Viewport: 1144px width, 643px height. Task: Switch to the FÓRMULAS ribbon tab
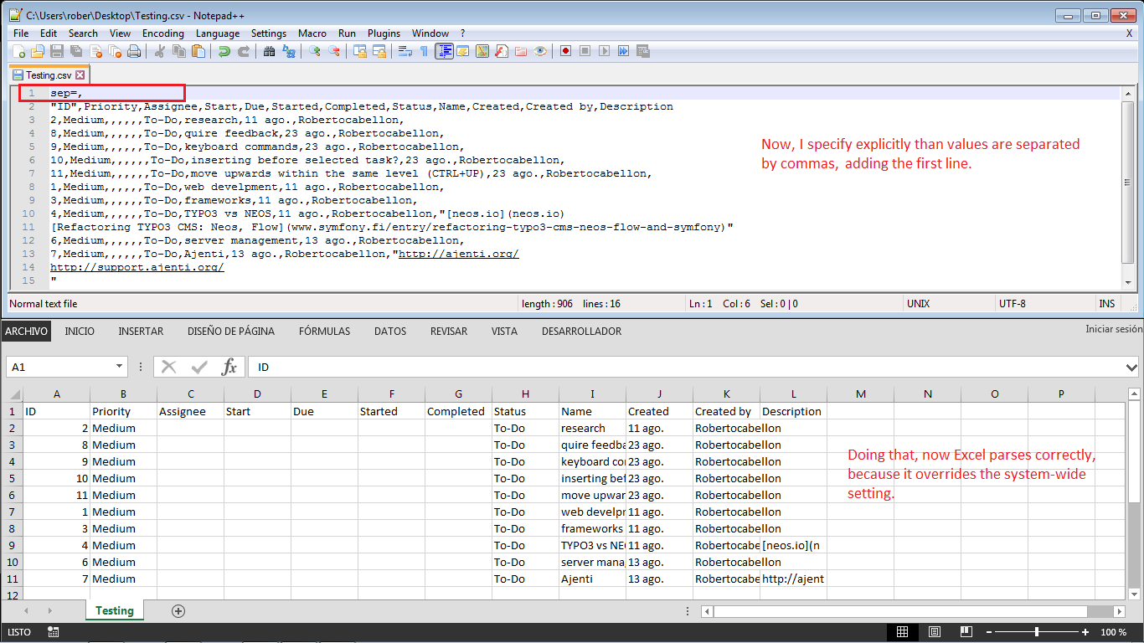[324, 331]
